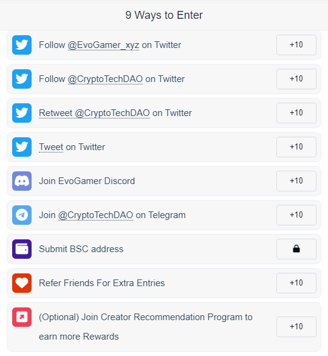Click the Telegram paper plane icon
The width and height of the screenshot is (328, 356).
point(22,215)
